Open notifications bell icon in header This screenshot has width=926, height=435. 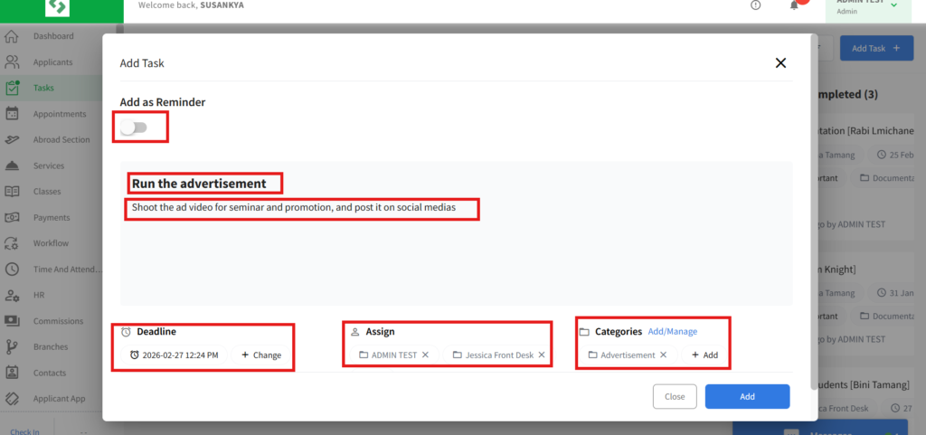coord(794,5)
